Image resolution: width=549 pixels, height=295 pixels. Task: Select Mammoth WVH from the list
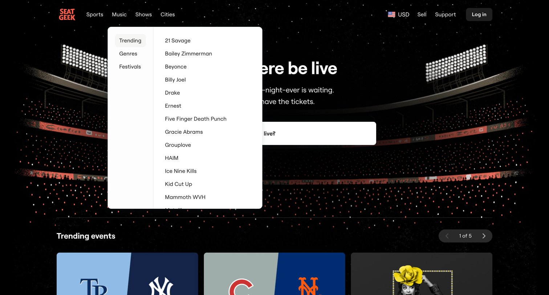coord(185,197)
